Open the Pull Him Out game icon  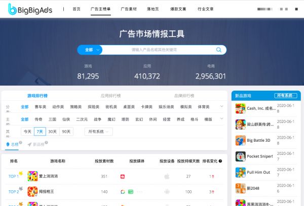240,172
